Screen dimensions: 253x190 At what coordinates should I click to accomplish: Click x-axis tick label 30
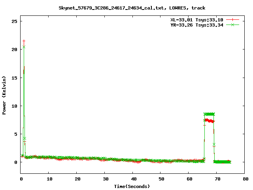coord(106,179)
